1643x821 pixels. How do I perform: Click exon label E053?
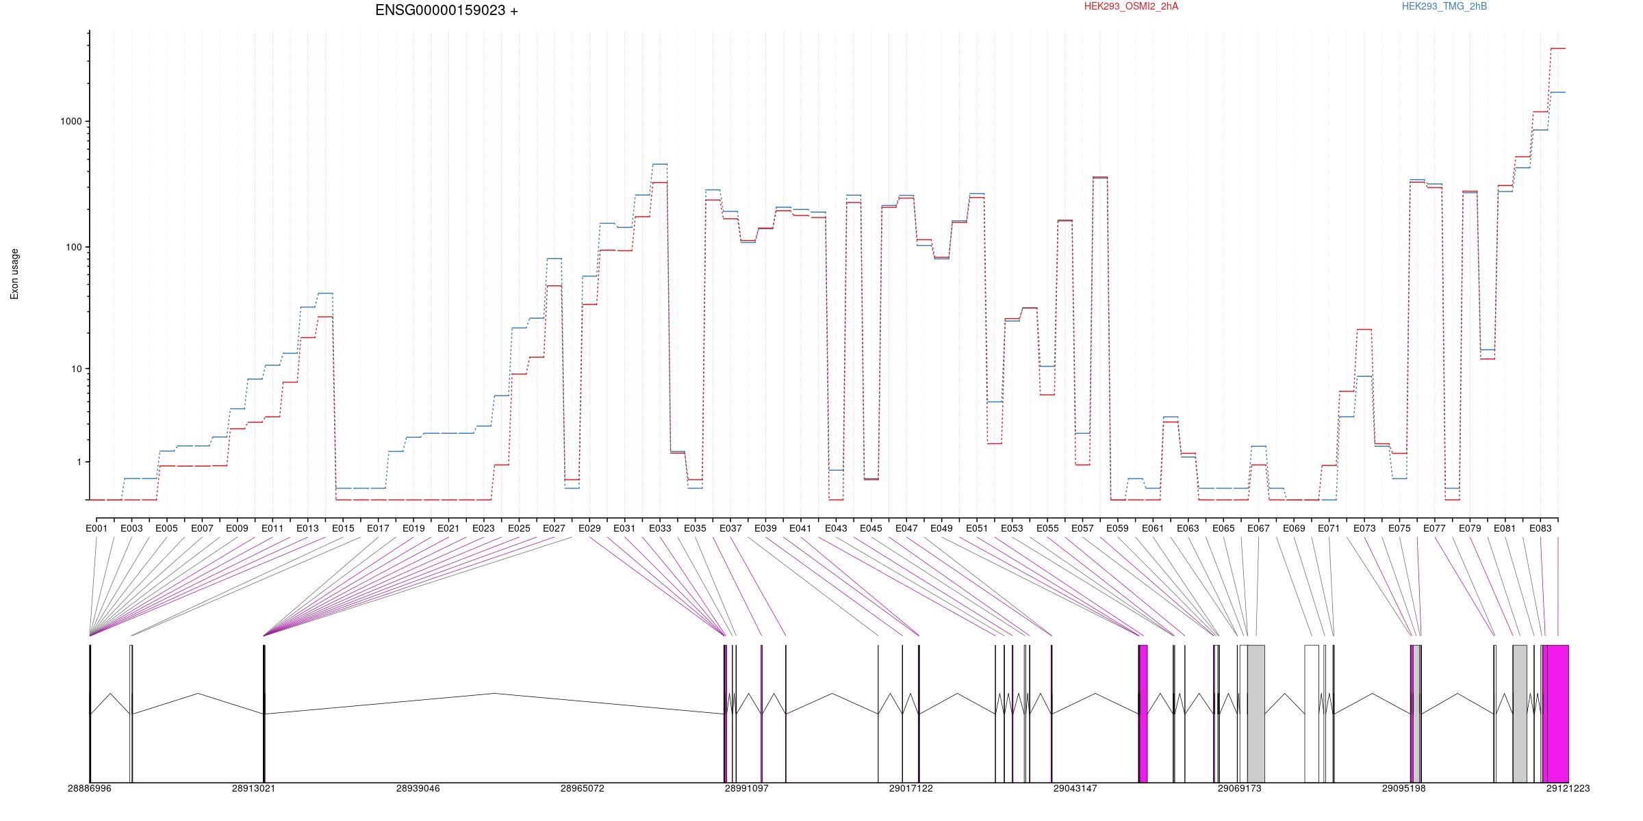[x=1012, y=528]
